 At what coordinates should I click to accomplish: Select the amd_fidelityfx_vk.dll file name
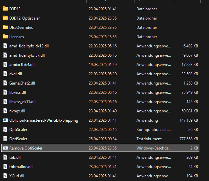[27, 55]
